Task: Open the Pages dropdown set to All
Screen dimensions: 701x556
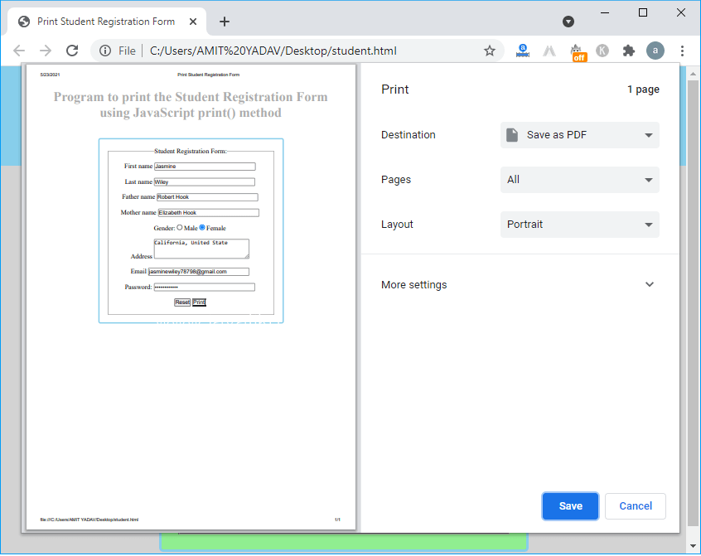Action: (580, 180)
